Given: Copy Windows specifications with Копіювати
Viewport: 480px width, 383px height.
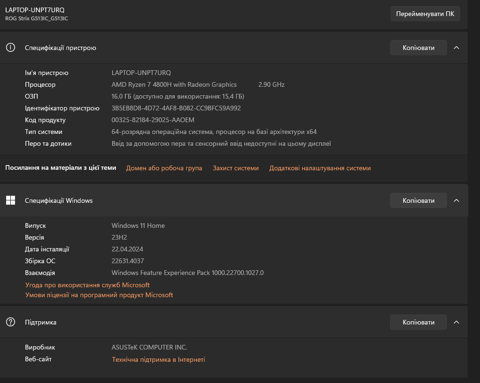Looking at the screenshot, I should click(418, 200).
